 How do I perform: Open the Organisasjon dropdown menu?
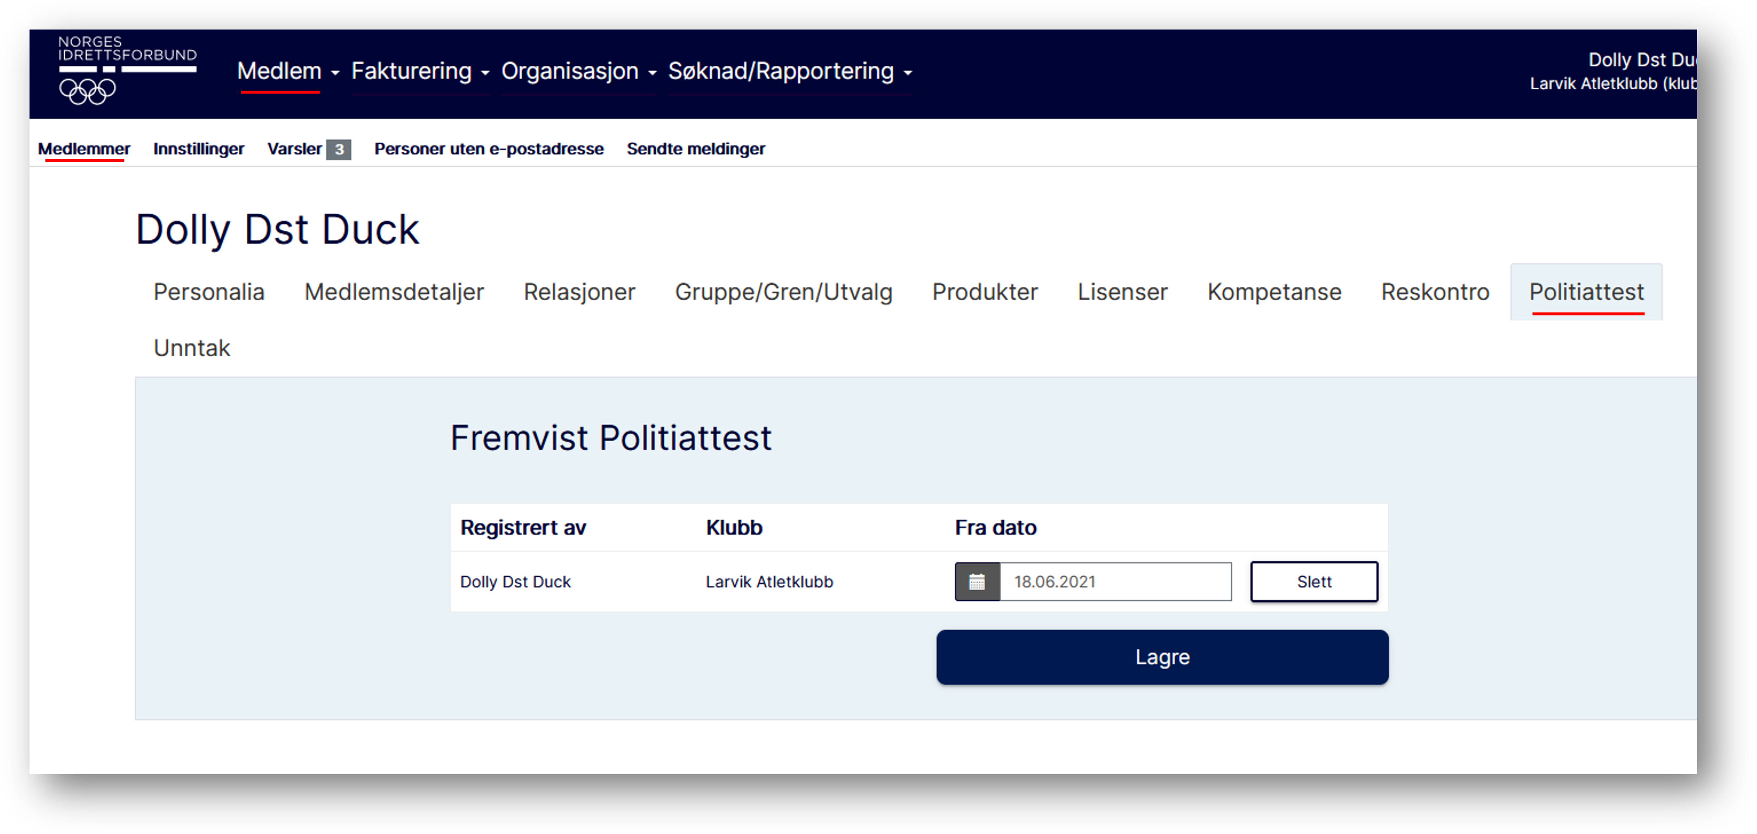[x=579, y=71]
